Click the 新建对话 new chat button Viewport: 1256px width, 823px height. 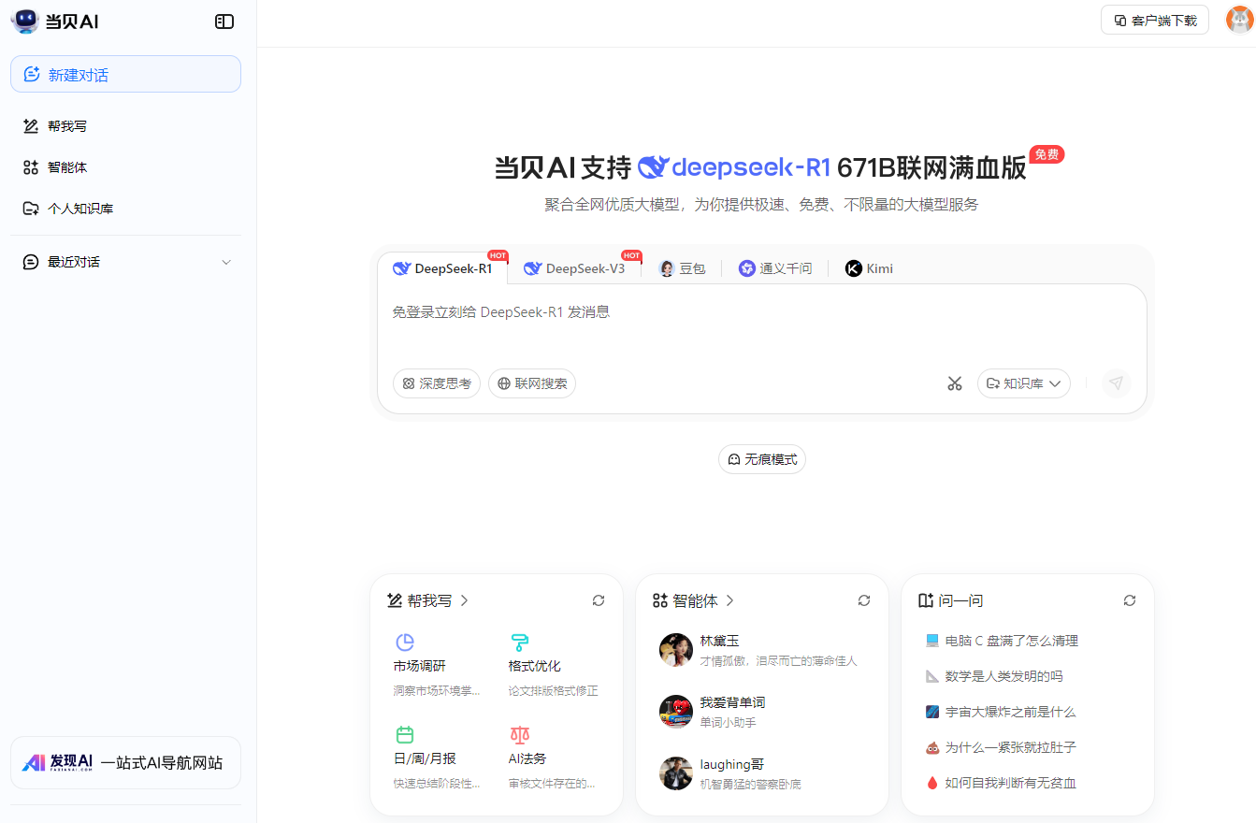pyautogui.click(x=125, y=75)
